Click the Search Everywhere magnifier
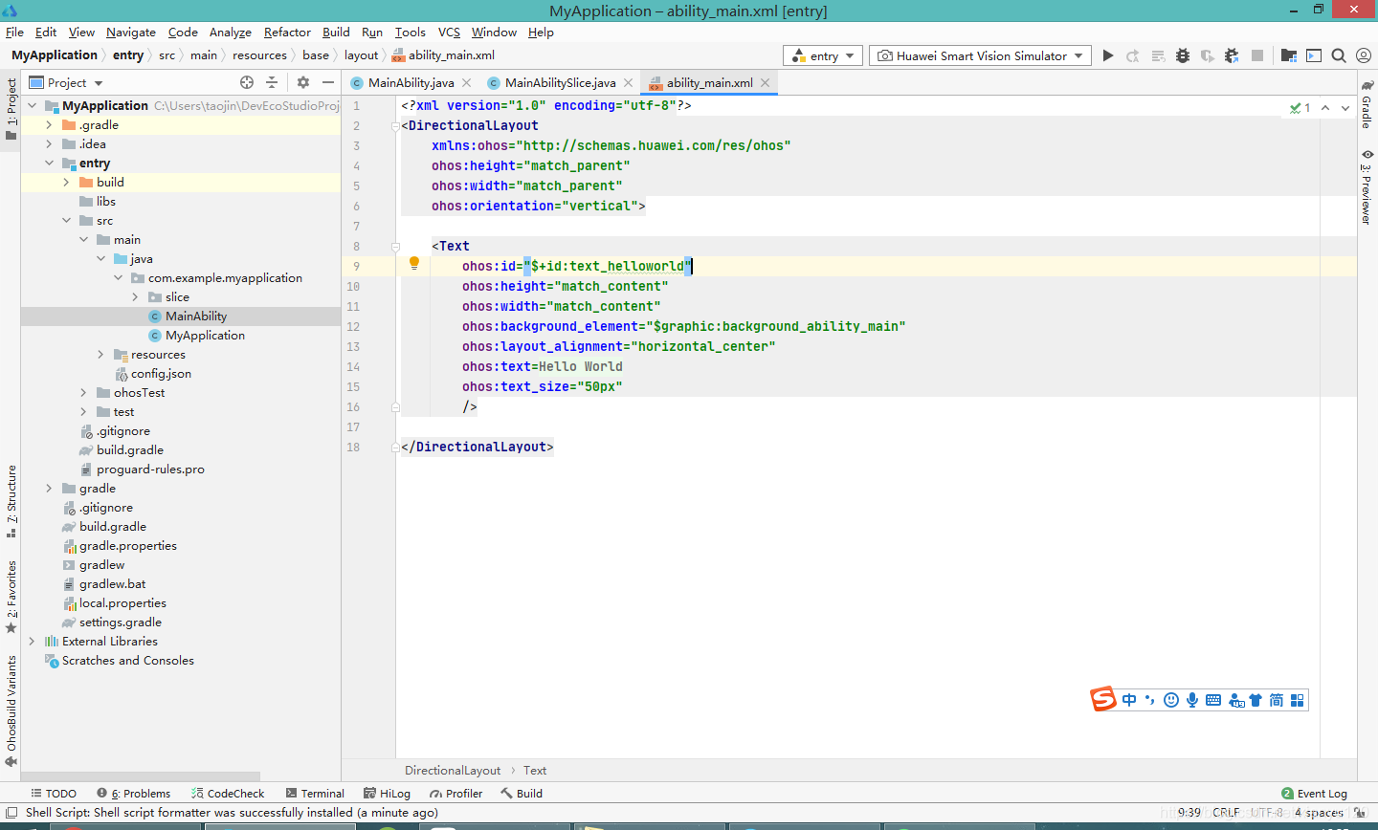Image resolution: width=1378 pixels, height=830 pixels. pyautogui.click(x=1339, y=55)
